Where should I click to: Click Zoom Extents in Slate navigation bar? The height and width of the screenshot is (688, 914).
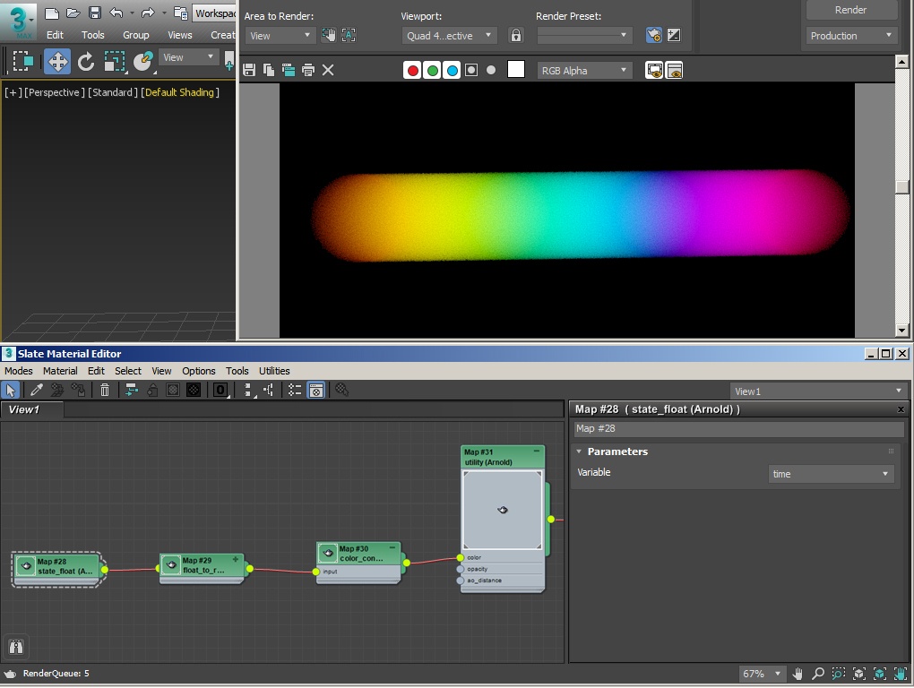pyautogui.click(x=858, y=674)
